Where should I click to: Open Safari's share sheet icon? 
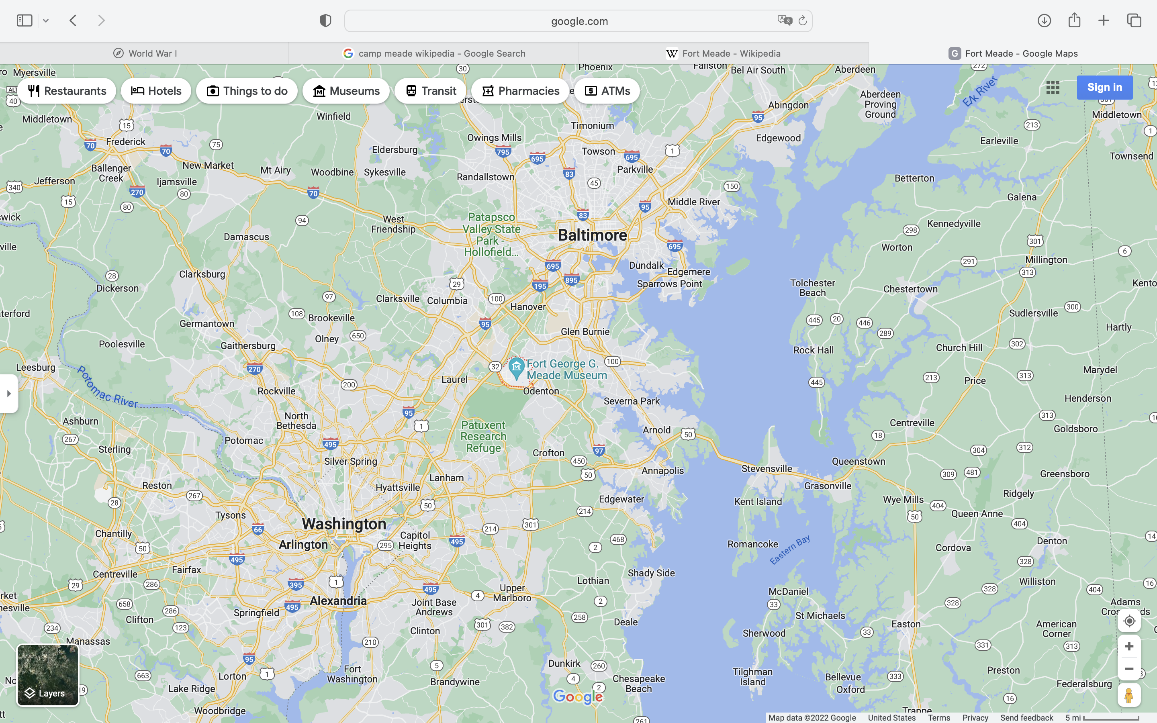[x=1074, y=20]
